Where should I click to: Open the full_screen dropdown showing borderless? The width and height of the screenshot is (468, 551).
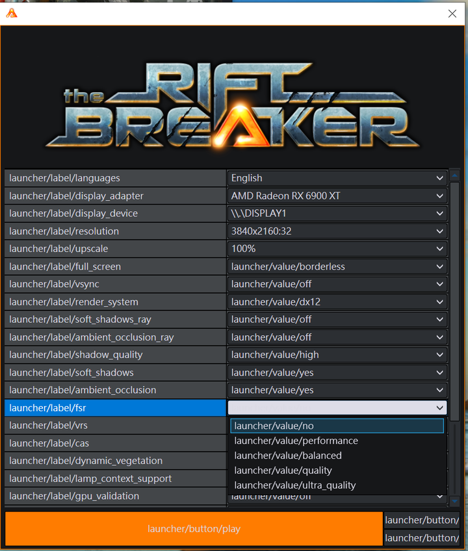(337, 266)
